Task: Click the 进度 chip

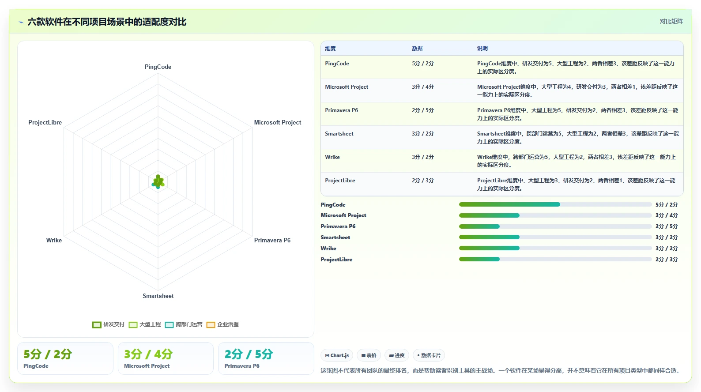Action: [x=397, y=355]
